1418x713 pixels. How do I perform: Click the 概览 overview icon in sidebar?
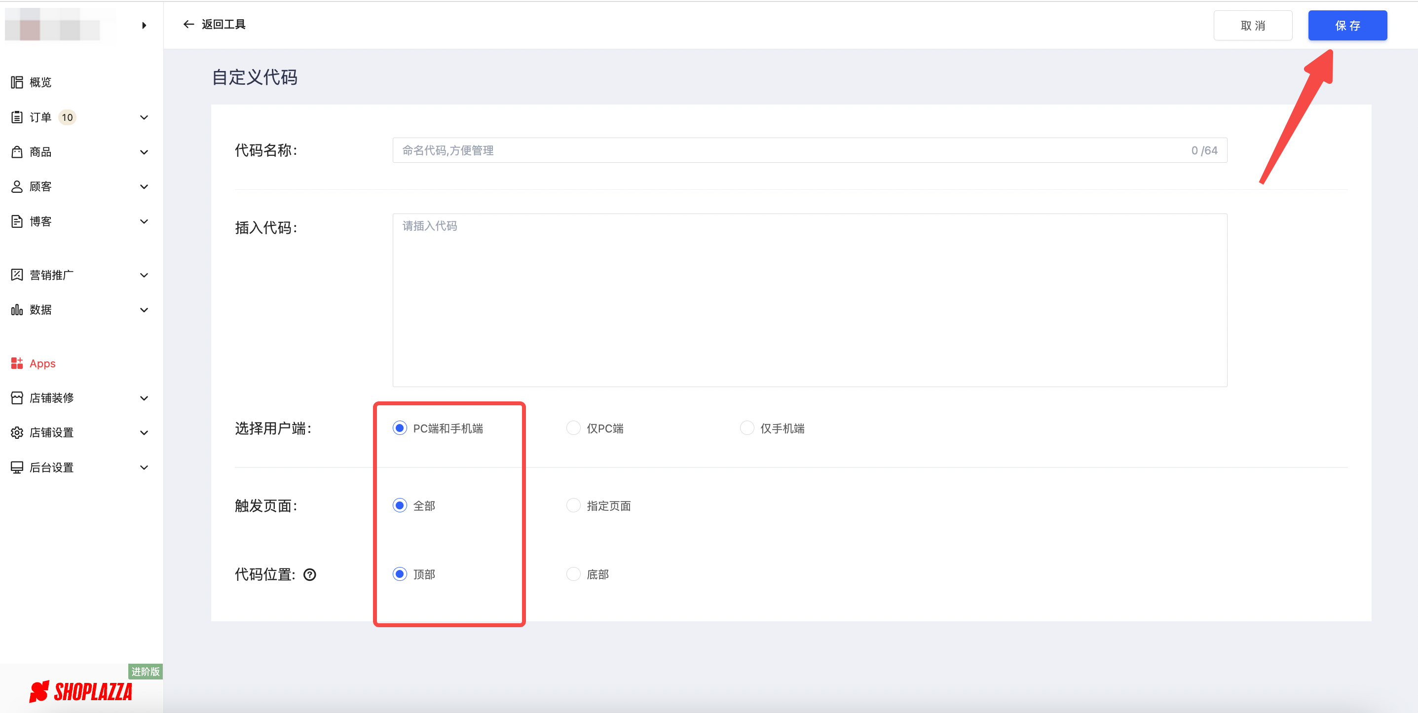click(17, 82)
